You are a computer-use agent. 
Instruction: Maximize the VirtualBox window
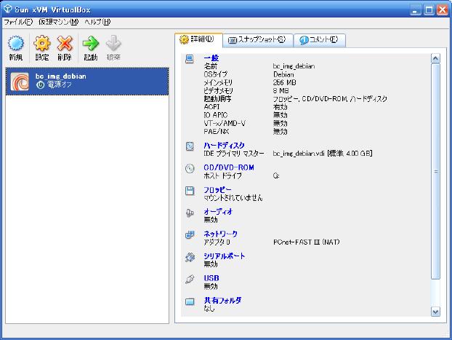429,9
